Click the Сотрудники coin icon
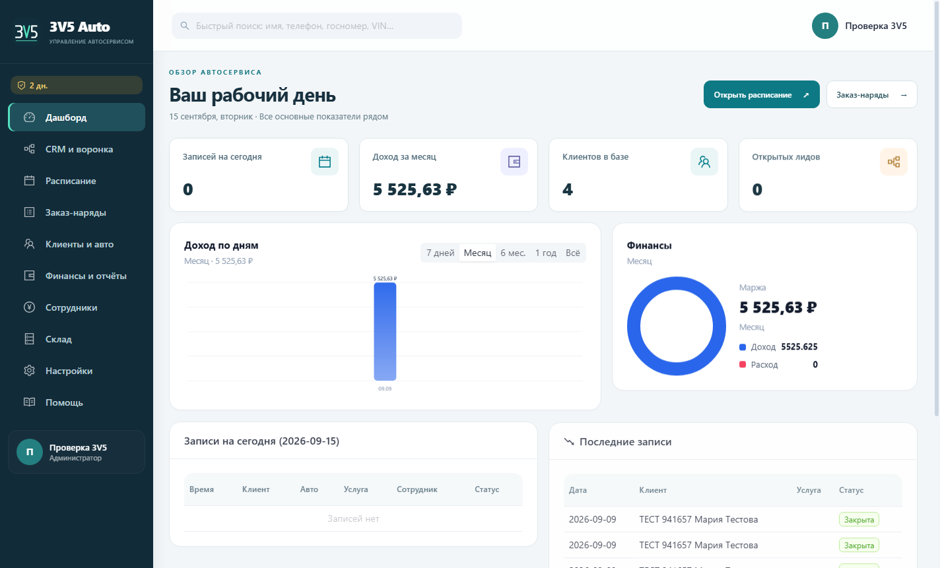940x568 pixels. pos(29,307)
